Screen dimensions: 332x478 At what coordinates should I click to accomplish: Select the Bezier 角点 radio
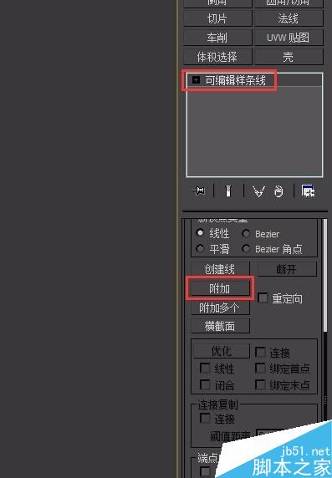coord(246,248)
